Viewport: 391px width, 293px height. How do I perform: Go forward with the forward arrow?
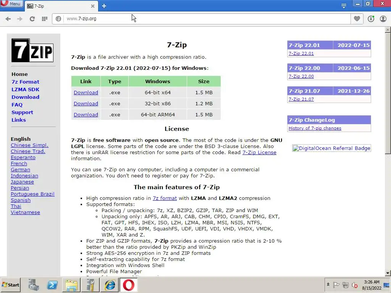coord(20,19)
